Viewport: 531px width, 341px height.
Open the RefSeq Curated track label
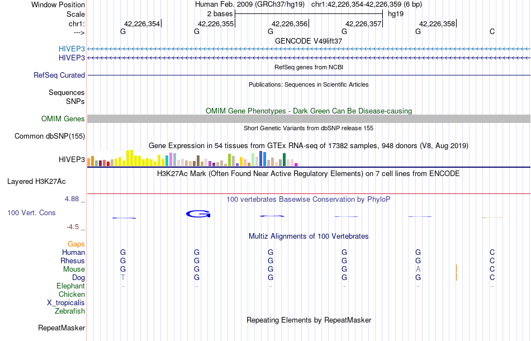tap(59, 75)
